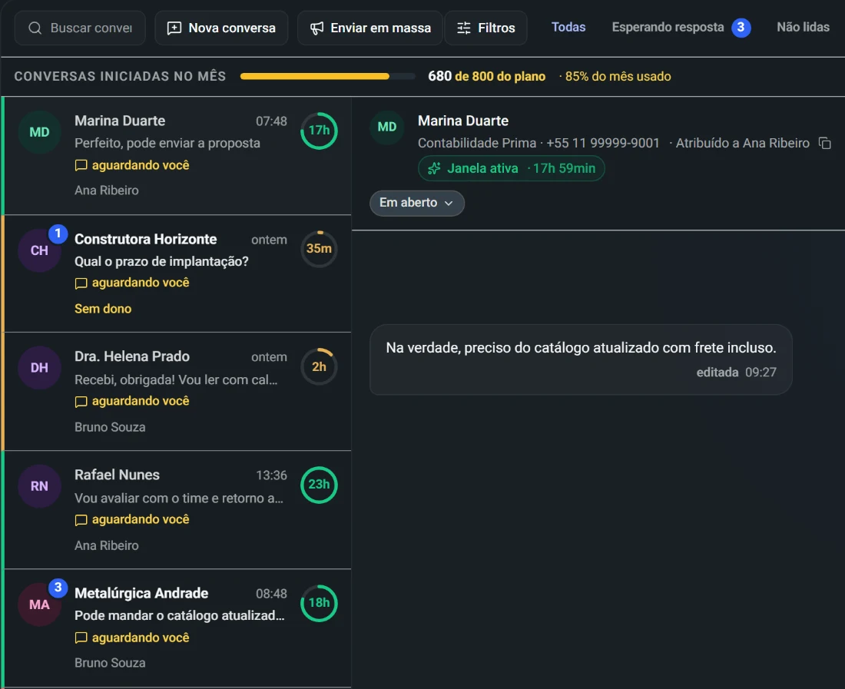Click the sparkle icon in Janela ativa badge
845x689 pixels.
coord(434,169)
